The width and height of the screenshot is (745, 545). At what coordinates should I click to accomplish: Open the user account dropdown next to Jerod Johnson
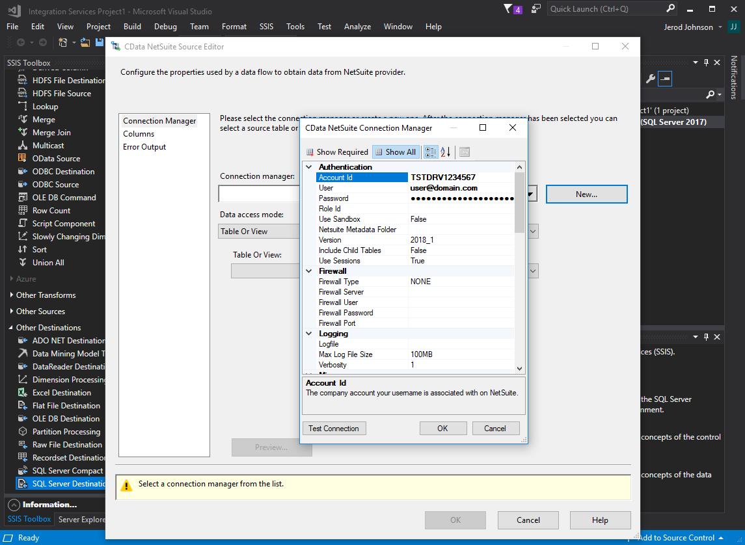pyautogui.click(x=720, y=27)
